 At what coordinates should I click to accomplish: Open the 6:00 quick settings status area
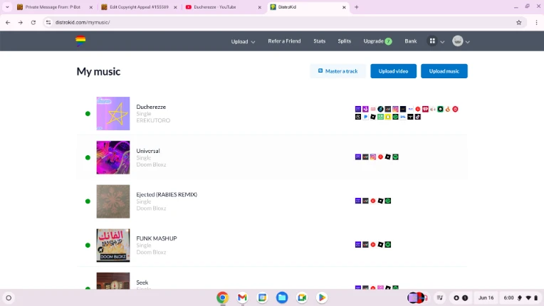tap(521, 297)
